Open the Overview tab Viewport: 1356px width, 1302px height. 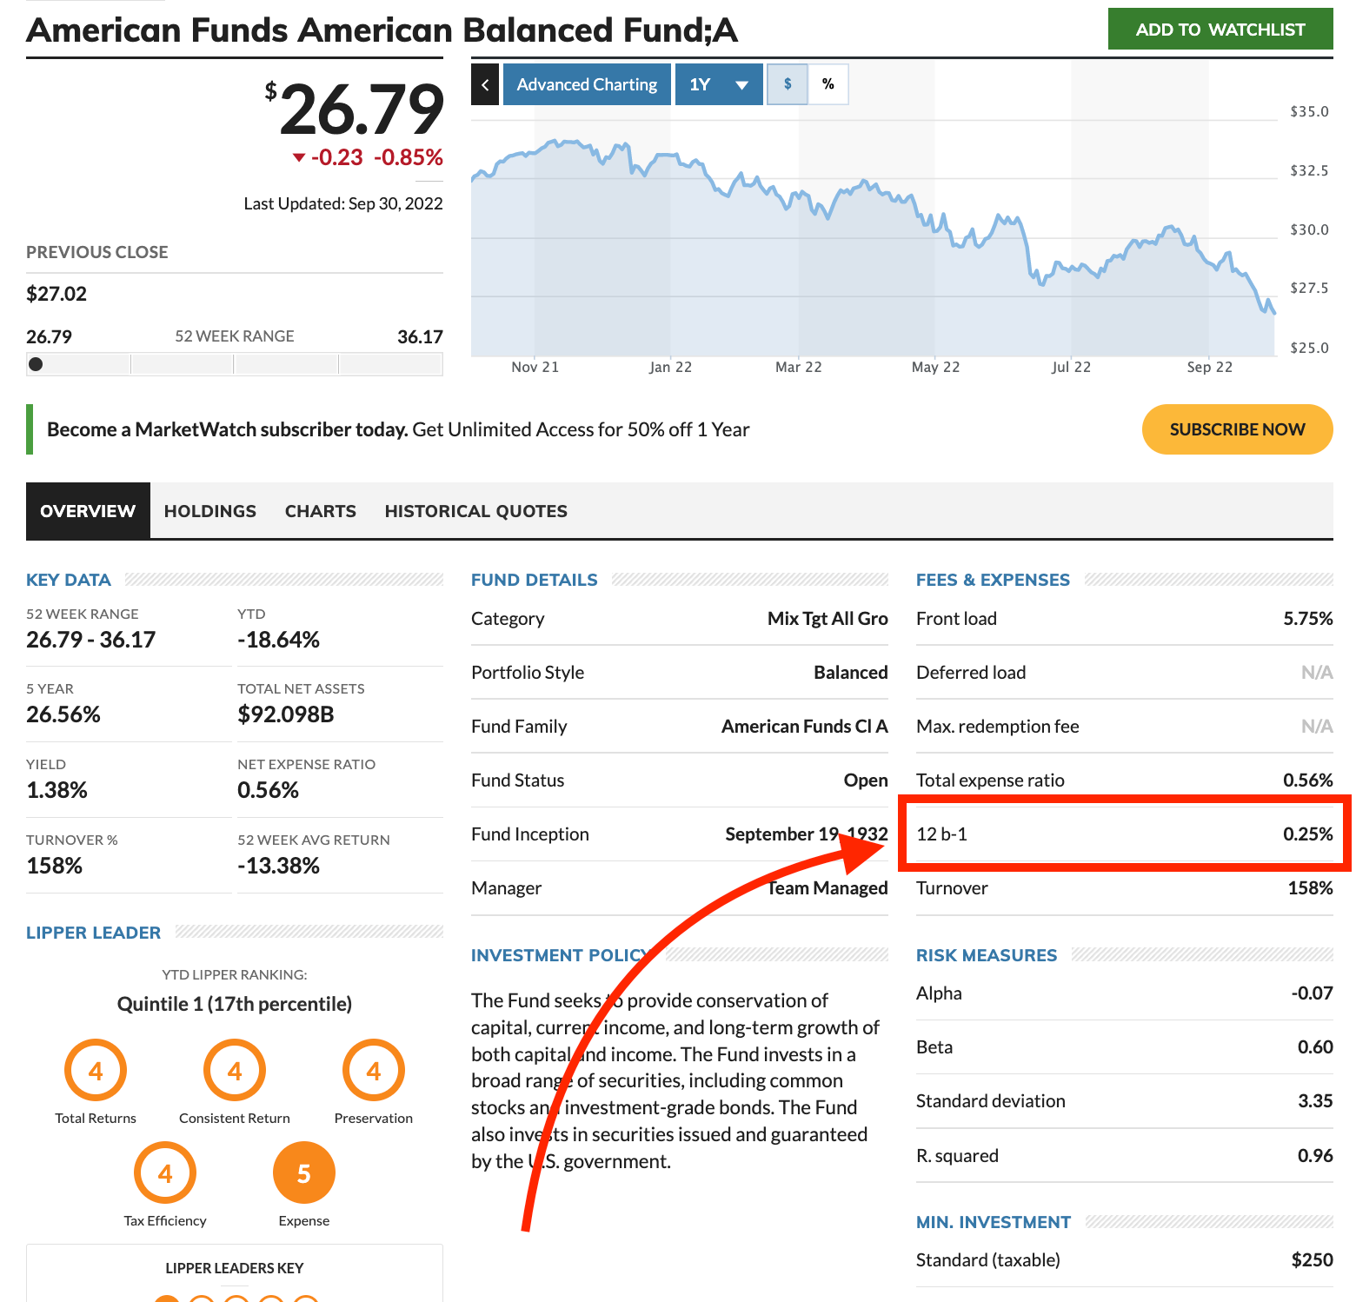click(88, 511)
